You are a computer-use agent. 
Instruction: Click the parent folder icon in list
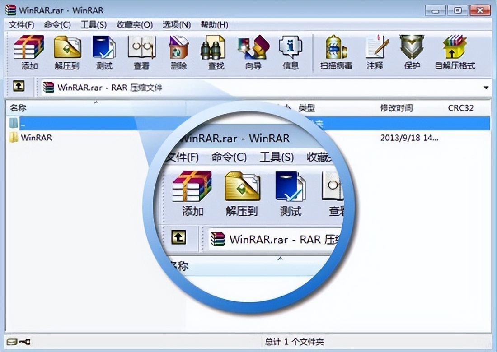coord(13,123)
